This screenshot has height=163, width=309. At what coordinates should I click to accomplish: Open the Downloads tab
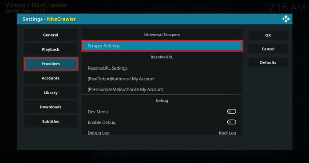click(x=51, y=107)
